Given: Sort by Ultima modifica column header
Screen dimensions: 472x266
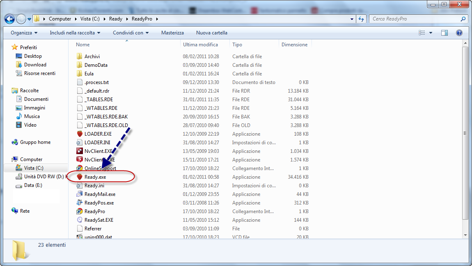Looking at the screenshot, I should pos(200,45).
